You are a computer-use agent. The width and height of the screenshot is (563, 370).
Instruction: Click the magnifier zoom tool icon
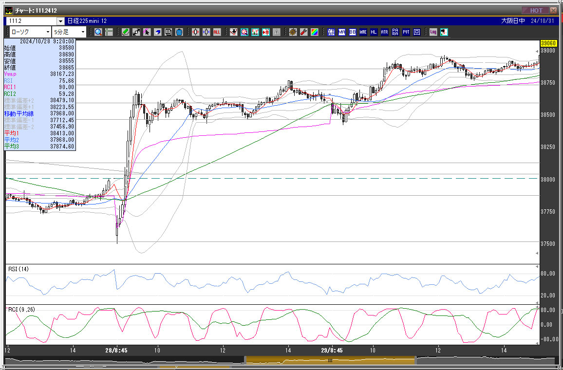point(98,32)
